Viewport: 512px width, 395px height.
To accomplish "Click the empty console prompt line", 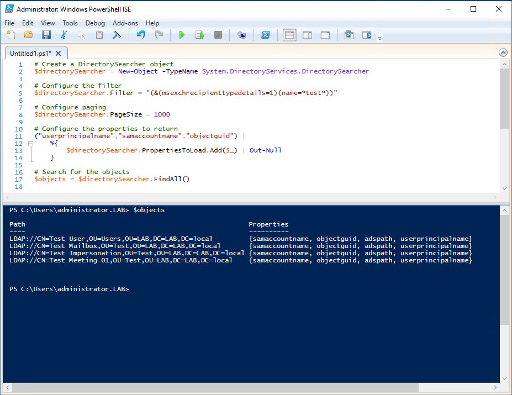I will [x=69, y=289].
